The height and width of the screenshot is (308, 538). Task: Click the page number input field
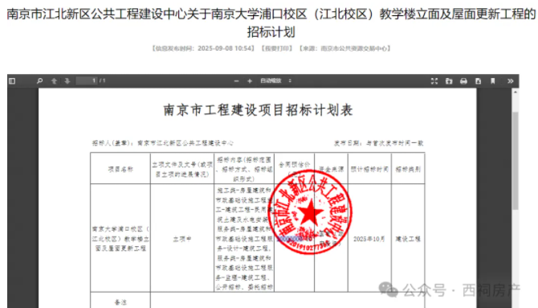click(x=87, y=80)
